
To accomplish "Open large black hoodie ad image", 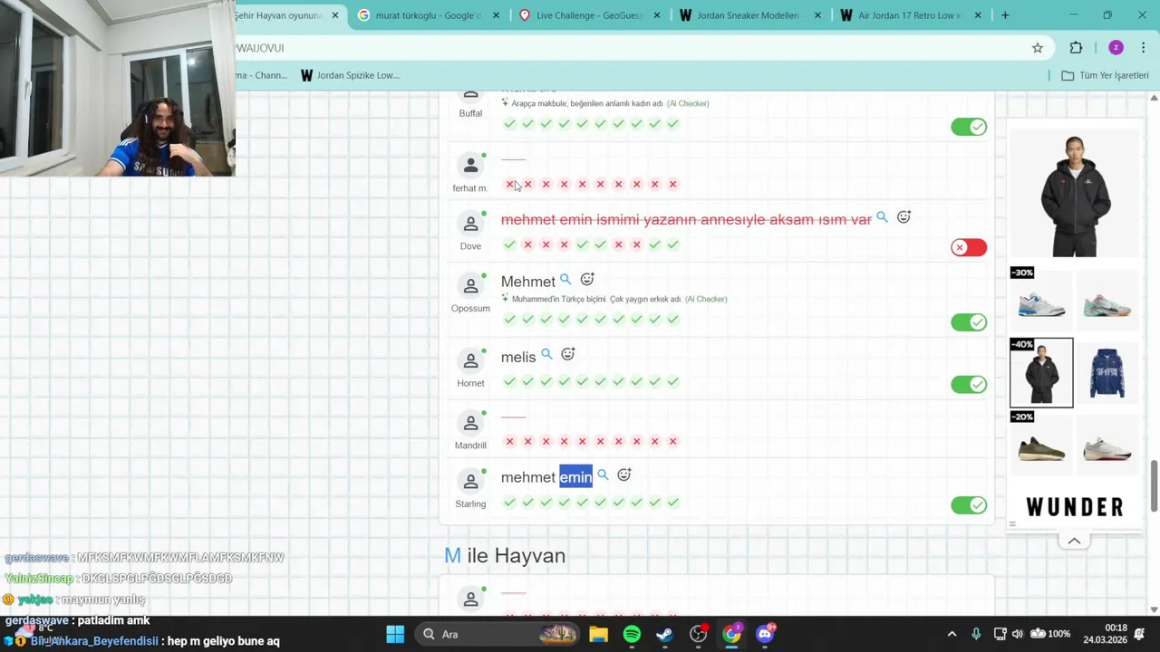I will (x=1075, y=194).
